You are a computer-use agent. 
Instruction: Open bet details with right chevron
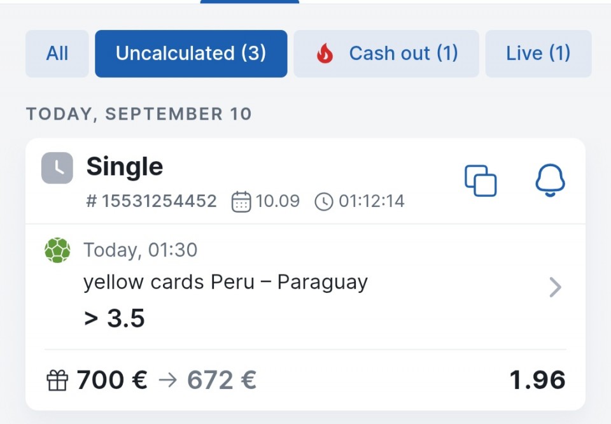point(555,288)
